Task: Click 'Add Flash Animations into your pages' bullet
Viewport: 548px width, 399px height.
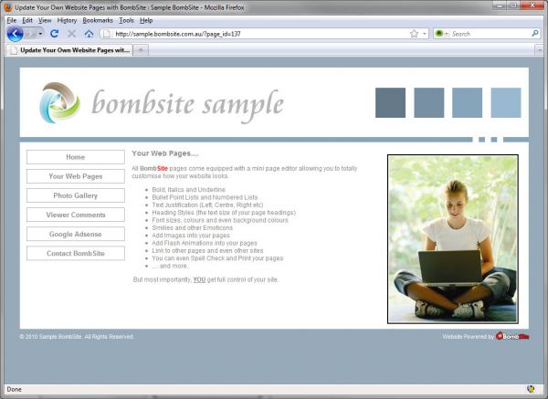Action: (x=205, y=243)
